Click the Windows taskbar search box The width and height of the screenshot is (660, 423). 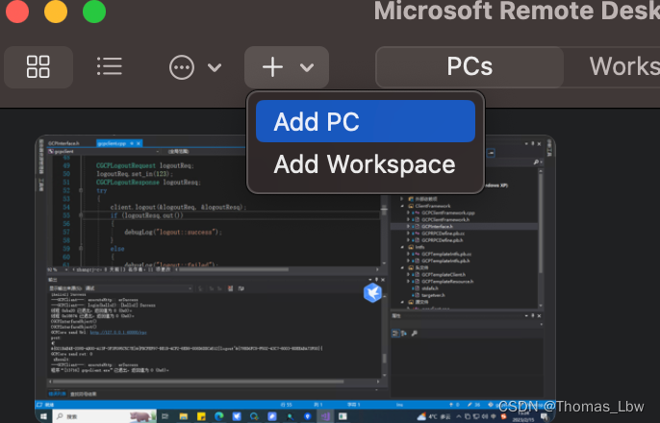click(104, 416)
